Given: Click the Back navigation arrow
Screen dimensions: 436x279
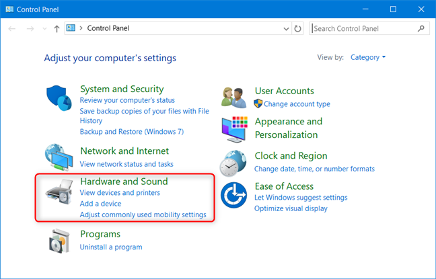Looking at the screenshot, I should click(11, 29).
